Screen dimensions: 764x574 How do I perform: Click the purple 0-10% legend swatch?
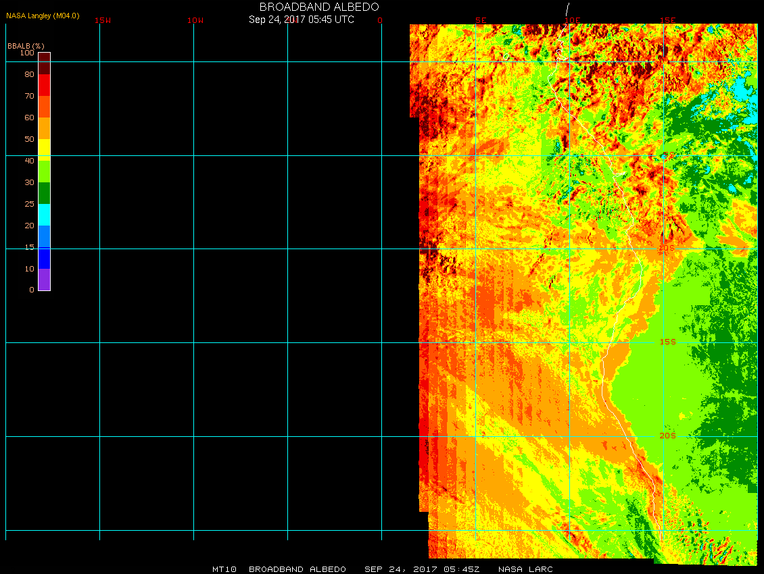[x=44, y=280]
